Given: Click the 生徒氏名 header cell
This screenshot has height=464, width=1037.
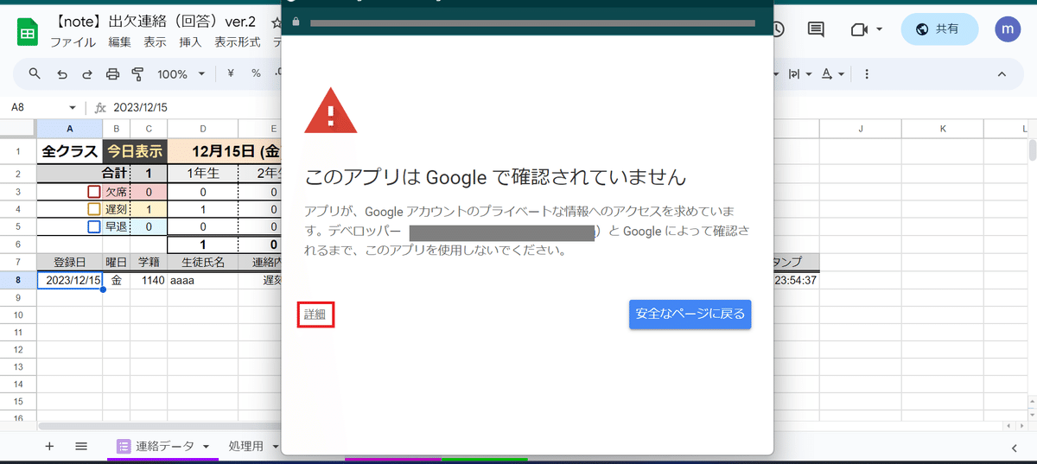Looking at the screenshot, I should [x=202, y=262].
